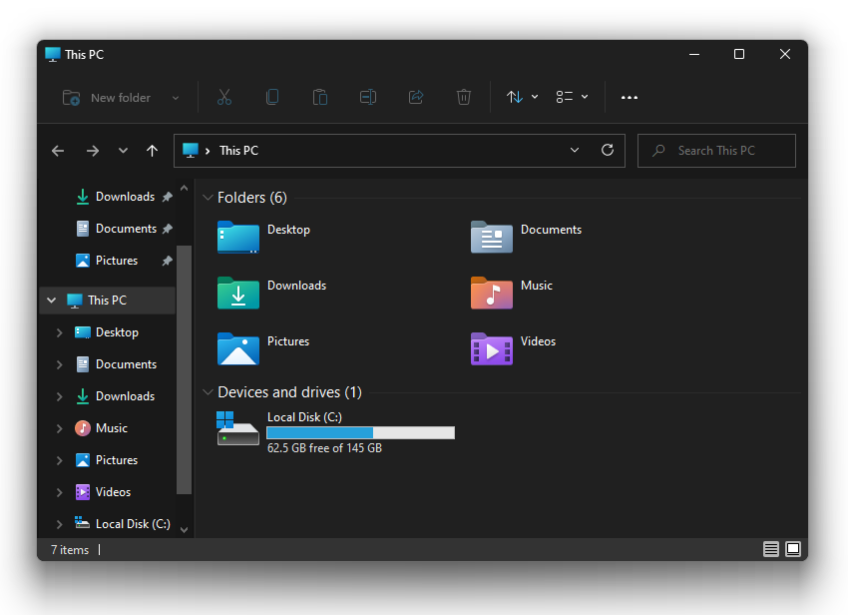The width and height of the screenshot is (848, 615).
Task: Click the Documents folder icon in main pane
Action: [492, 237]
